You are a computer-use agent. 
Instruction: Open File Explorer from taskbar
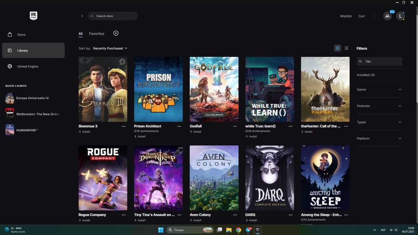coord(229,230)
